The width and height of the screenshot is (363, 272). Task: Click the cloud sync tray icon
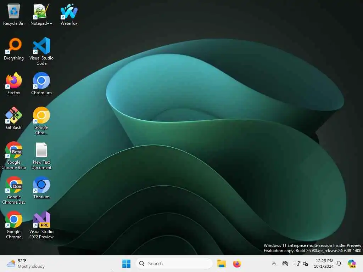285,263
